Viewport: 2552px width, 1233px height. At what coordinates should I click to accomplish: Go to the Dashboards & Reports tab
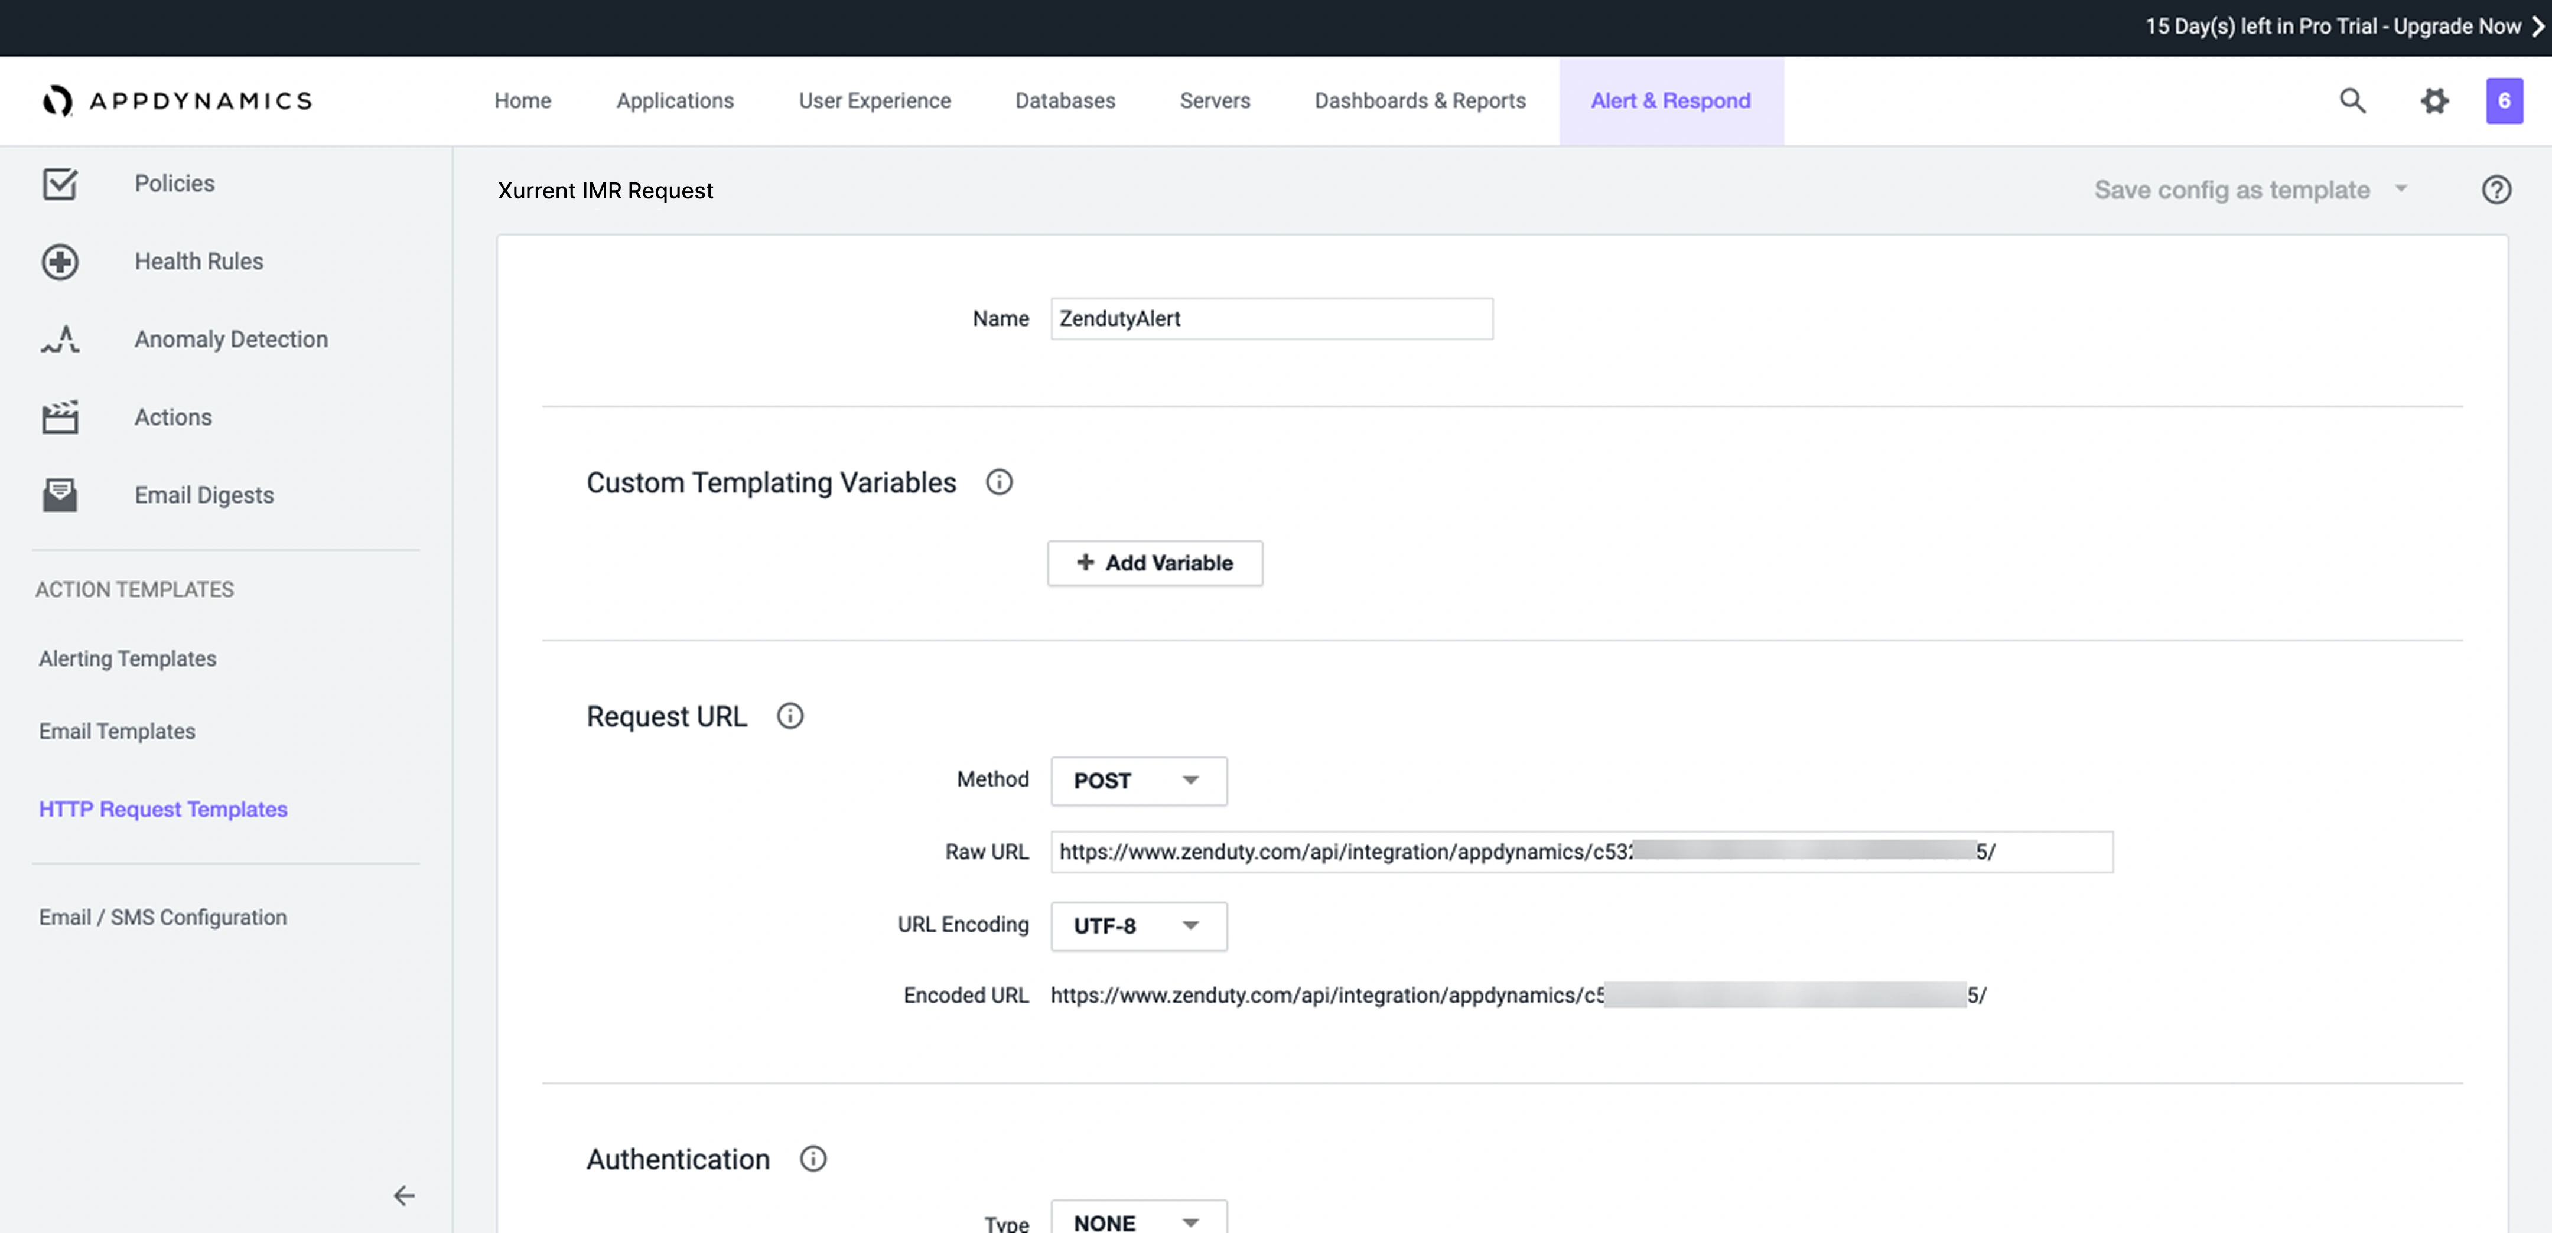[x=1420, y=101]
